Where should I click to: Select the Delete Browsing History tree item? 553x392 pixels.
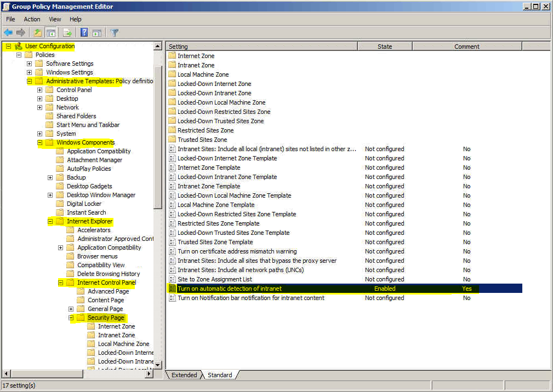point(109,274)
